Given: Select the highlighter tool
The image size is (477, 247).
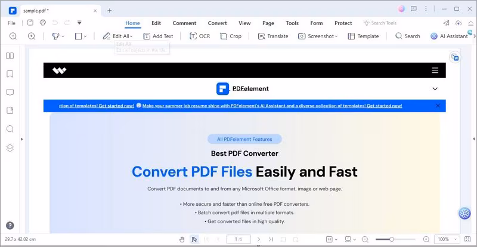Looking at the screenshot, I should tap(55, 36).
